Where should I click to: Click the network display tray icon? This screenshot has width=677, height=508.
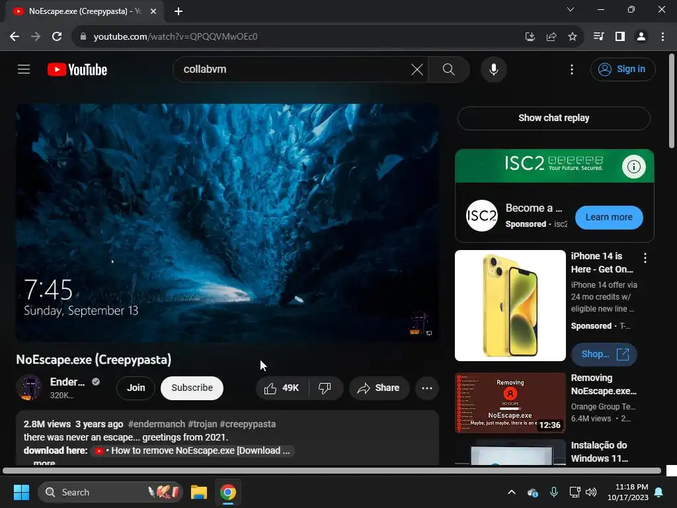[575, 492]
